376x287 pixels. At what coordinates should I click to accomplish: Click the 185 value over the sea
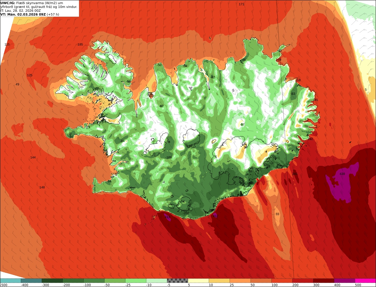click(80, 44)
